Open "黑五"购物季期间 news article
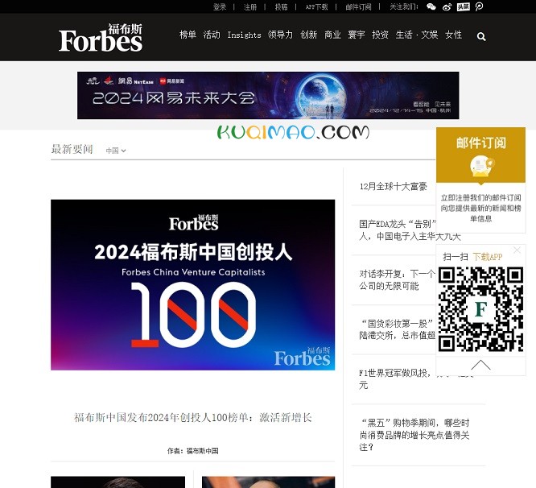Viewport: 536px width, 488px height. pyautogui.click(x=414, y=435)
